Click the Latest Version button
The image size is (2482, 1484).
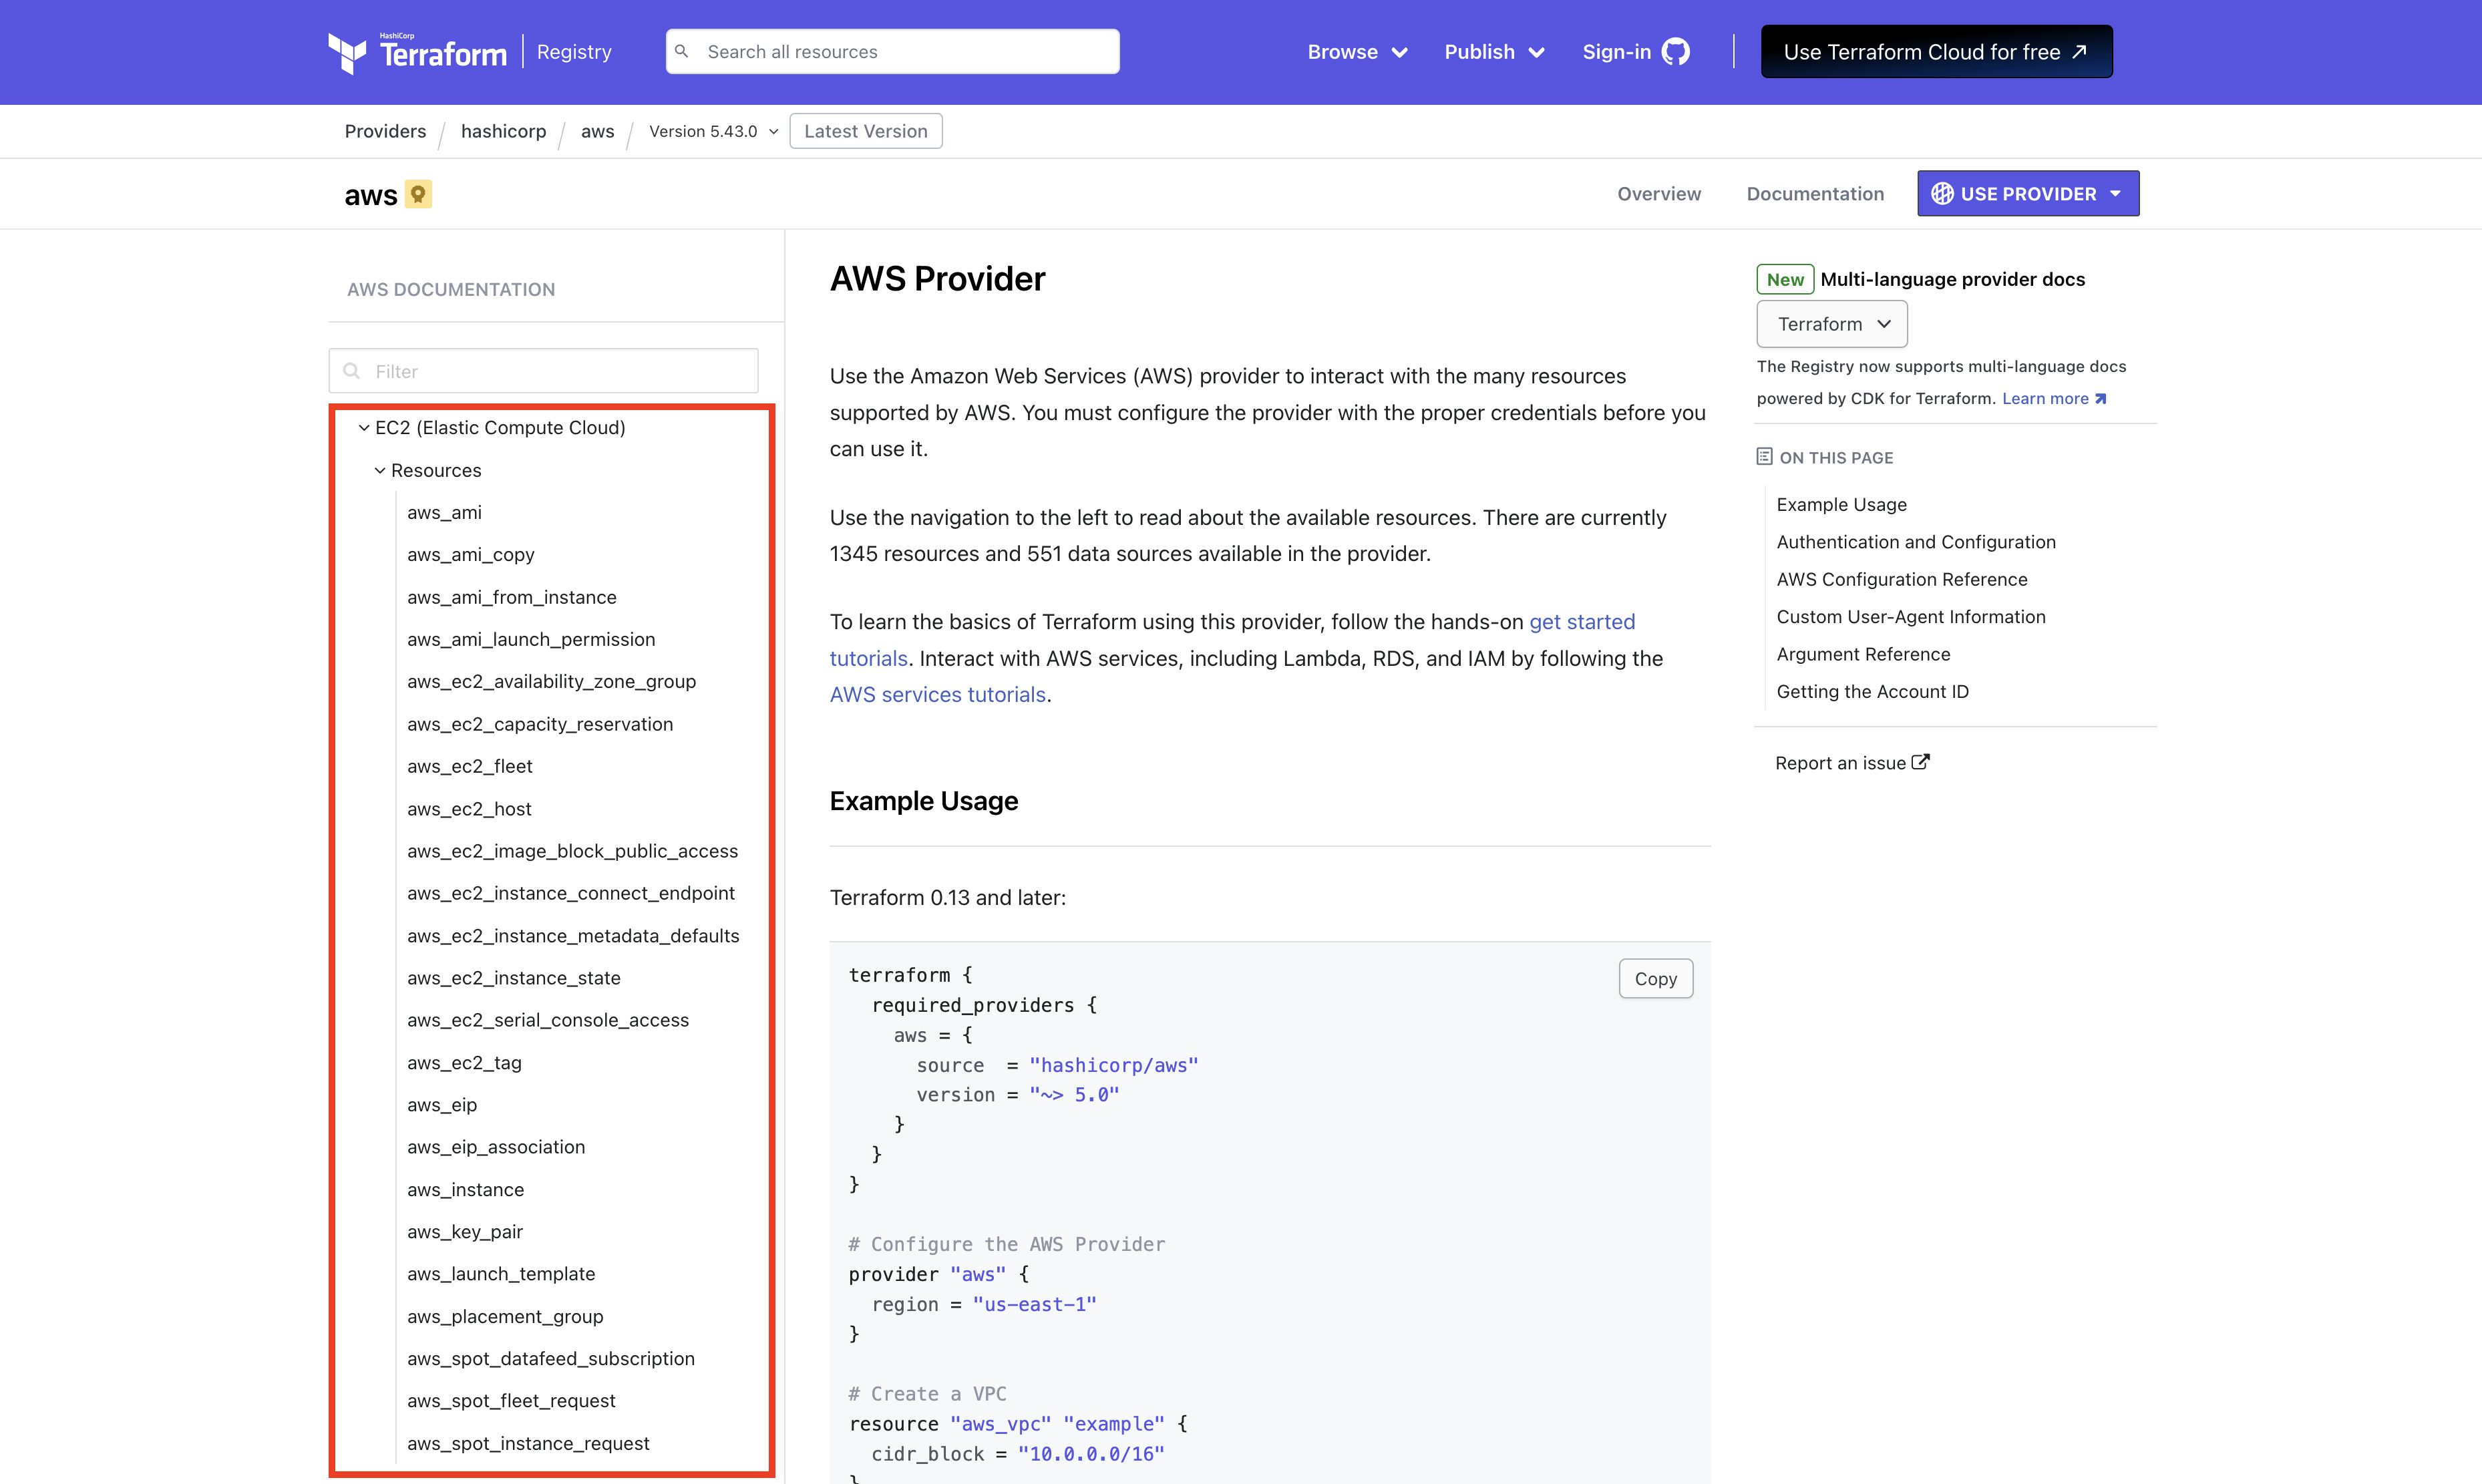866,131
